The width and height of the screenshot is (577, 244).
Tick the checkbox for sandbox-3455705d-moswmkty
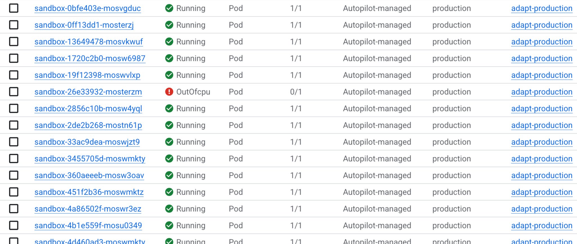[x=14, y=159]
